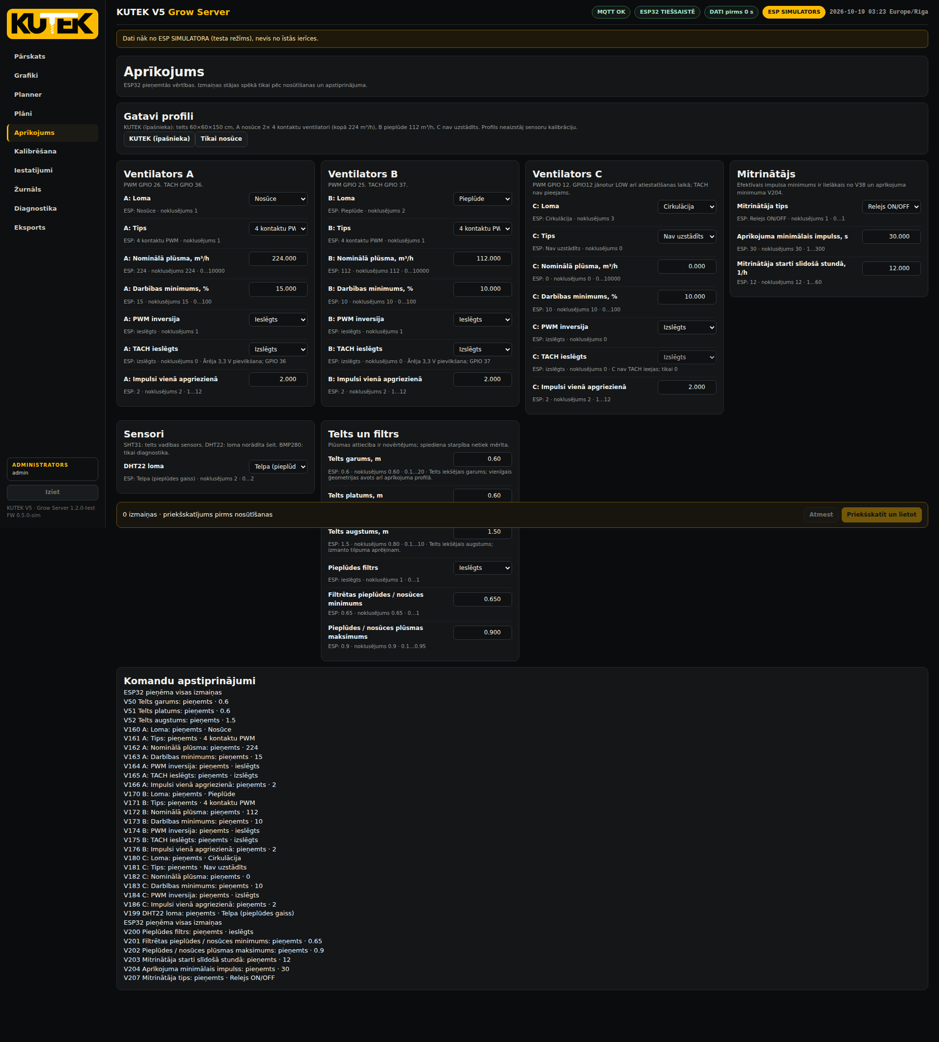Click the DATI pirms 0 s badge
The width and height of the screenshot is (939, 1042).
coord(731,12)
